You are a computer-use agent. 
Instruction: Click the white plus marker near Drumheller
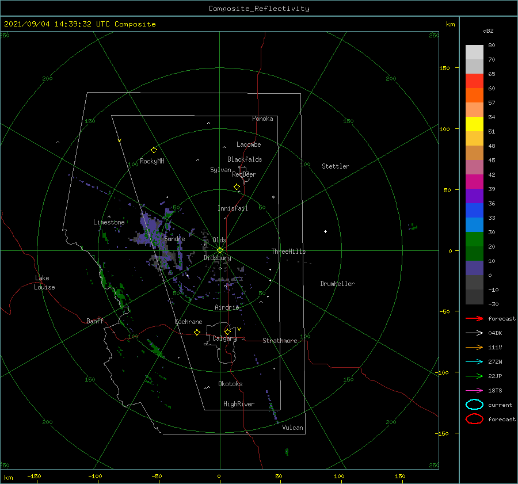point(325,231)
